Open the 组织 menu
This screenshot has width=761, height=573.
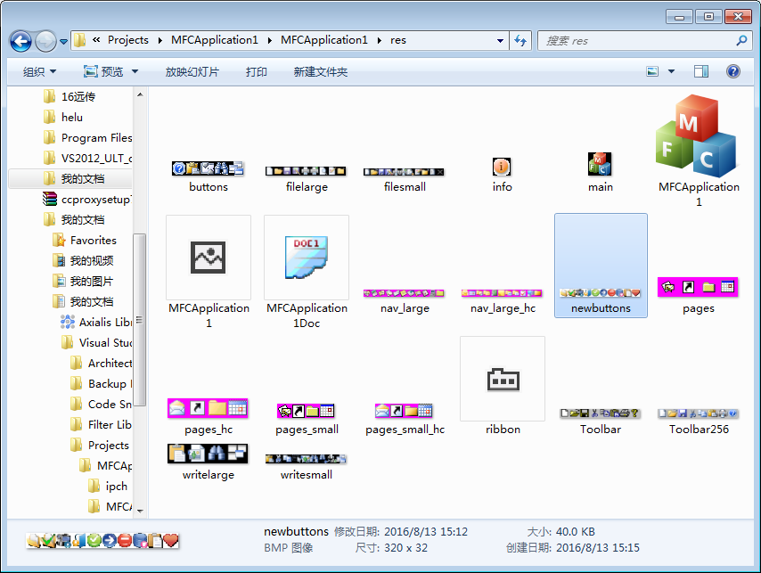click(39, 71)
